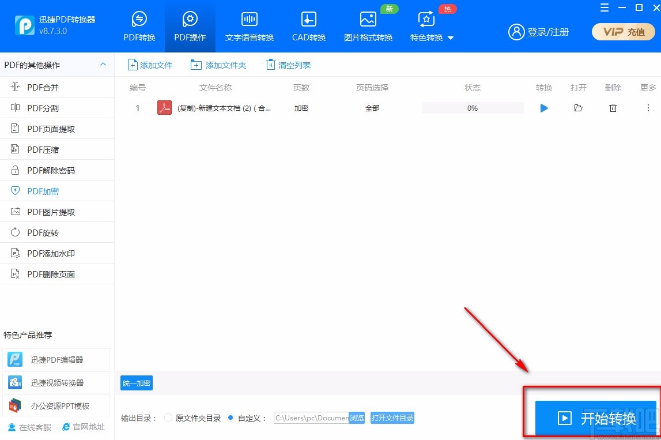Open the PDF转换 tab
661x440 pixels.
pyautogui.click(x=139, y=27)
